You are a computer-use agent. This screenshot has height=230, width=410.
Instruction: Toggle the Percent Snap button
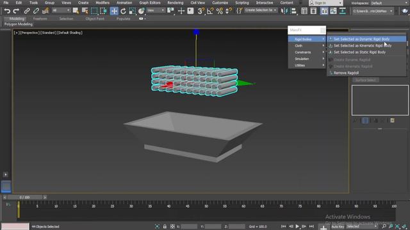219,11
